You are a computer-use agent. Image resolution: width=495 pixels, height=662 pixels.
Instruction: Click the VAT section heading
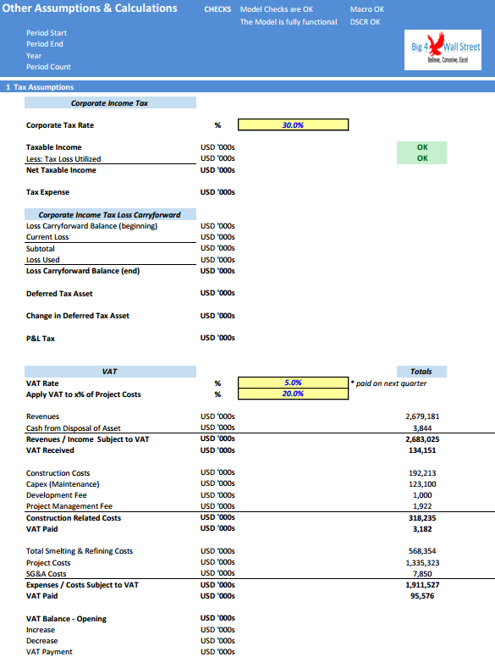point(110,372)
